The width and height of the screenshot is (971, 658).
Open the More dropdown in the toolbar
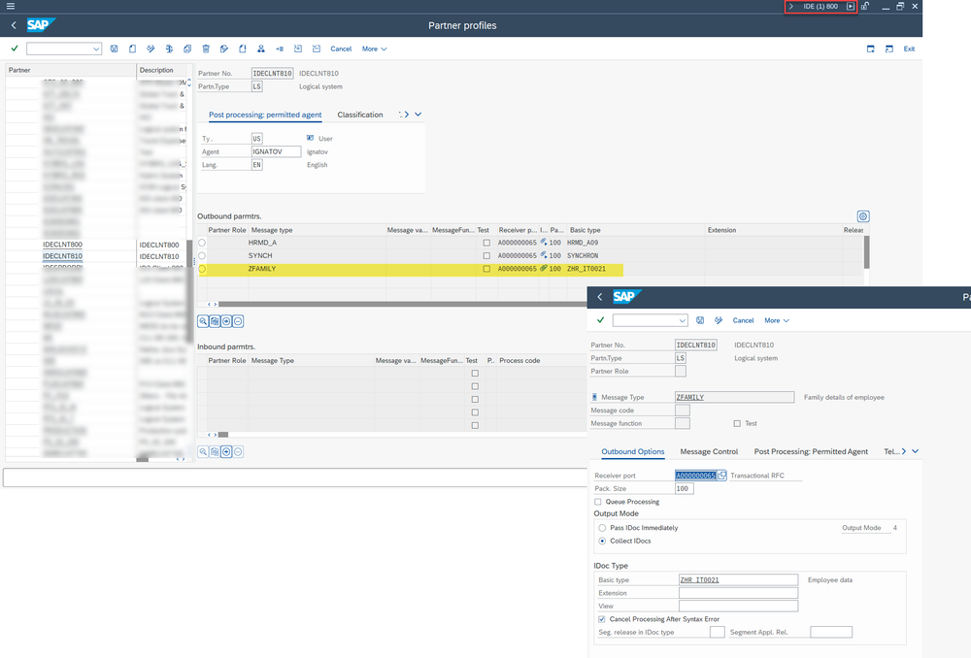pos(372,49)
